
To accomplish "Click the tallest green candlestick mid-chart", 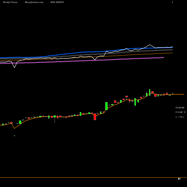I will coord(106,106).
